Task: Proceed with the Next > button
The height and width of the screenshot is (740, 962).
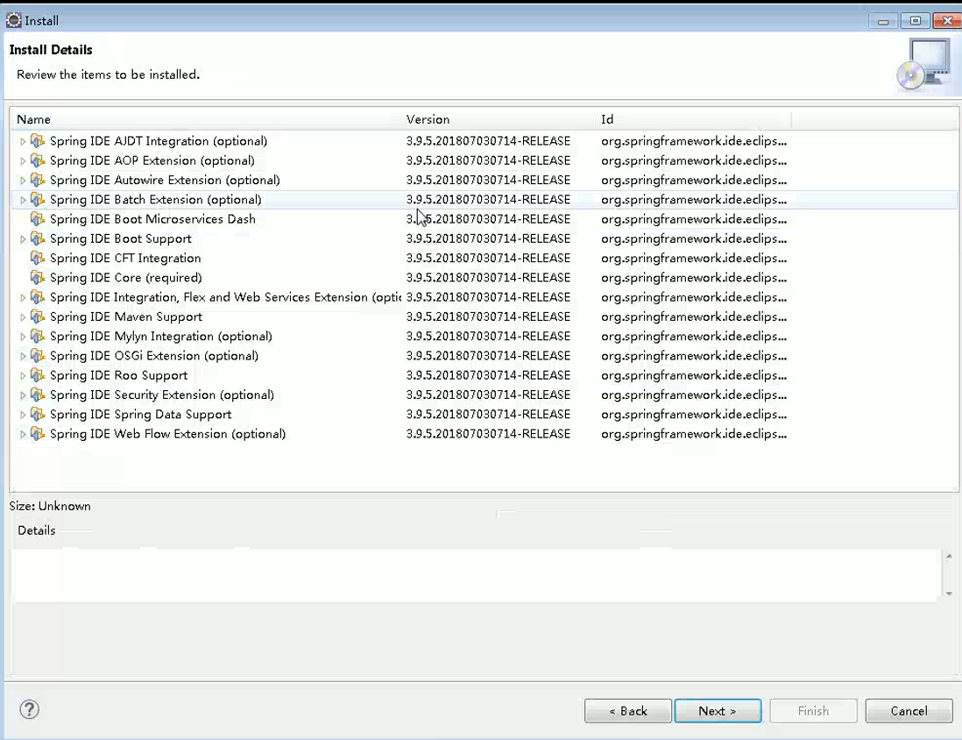Action: 718,710
